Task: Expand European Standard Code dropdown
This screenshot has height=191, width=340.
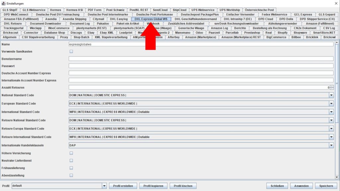Action: [x=331, y=104]
